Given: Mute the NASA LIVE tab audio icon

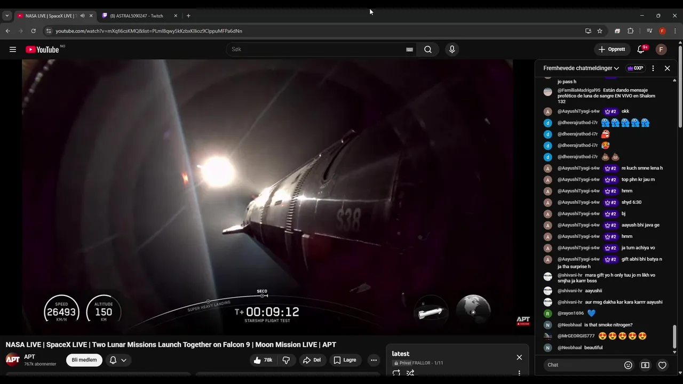Looking at the screenshot, I should click(82, 15).
